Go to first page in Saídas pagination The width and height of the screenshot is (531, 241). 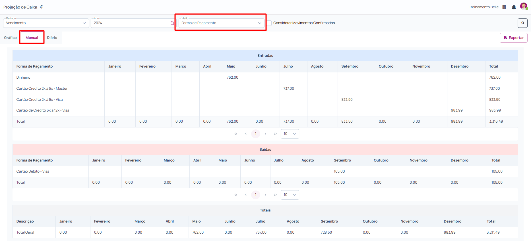pos(236,195)
